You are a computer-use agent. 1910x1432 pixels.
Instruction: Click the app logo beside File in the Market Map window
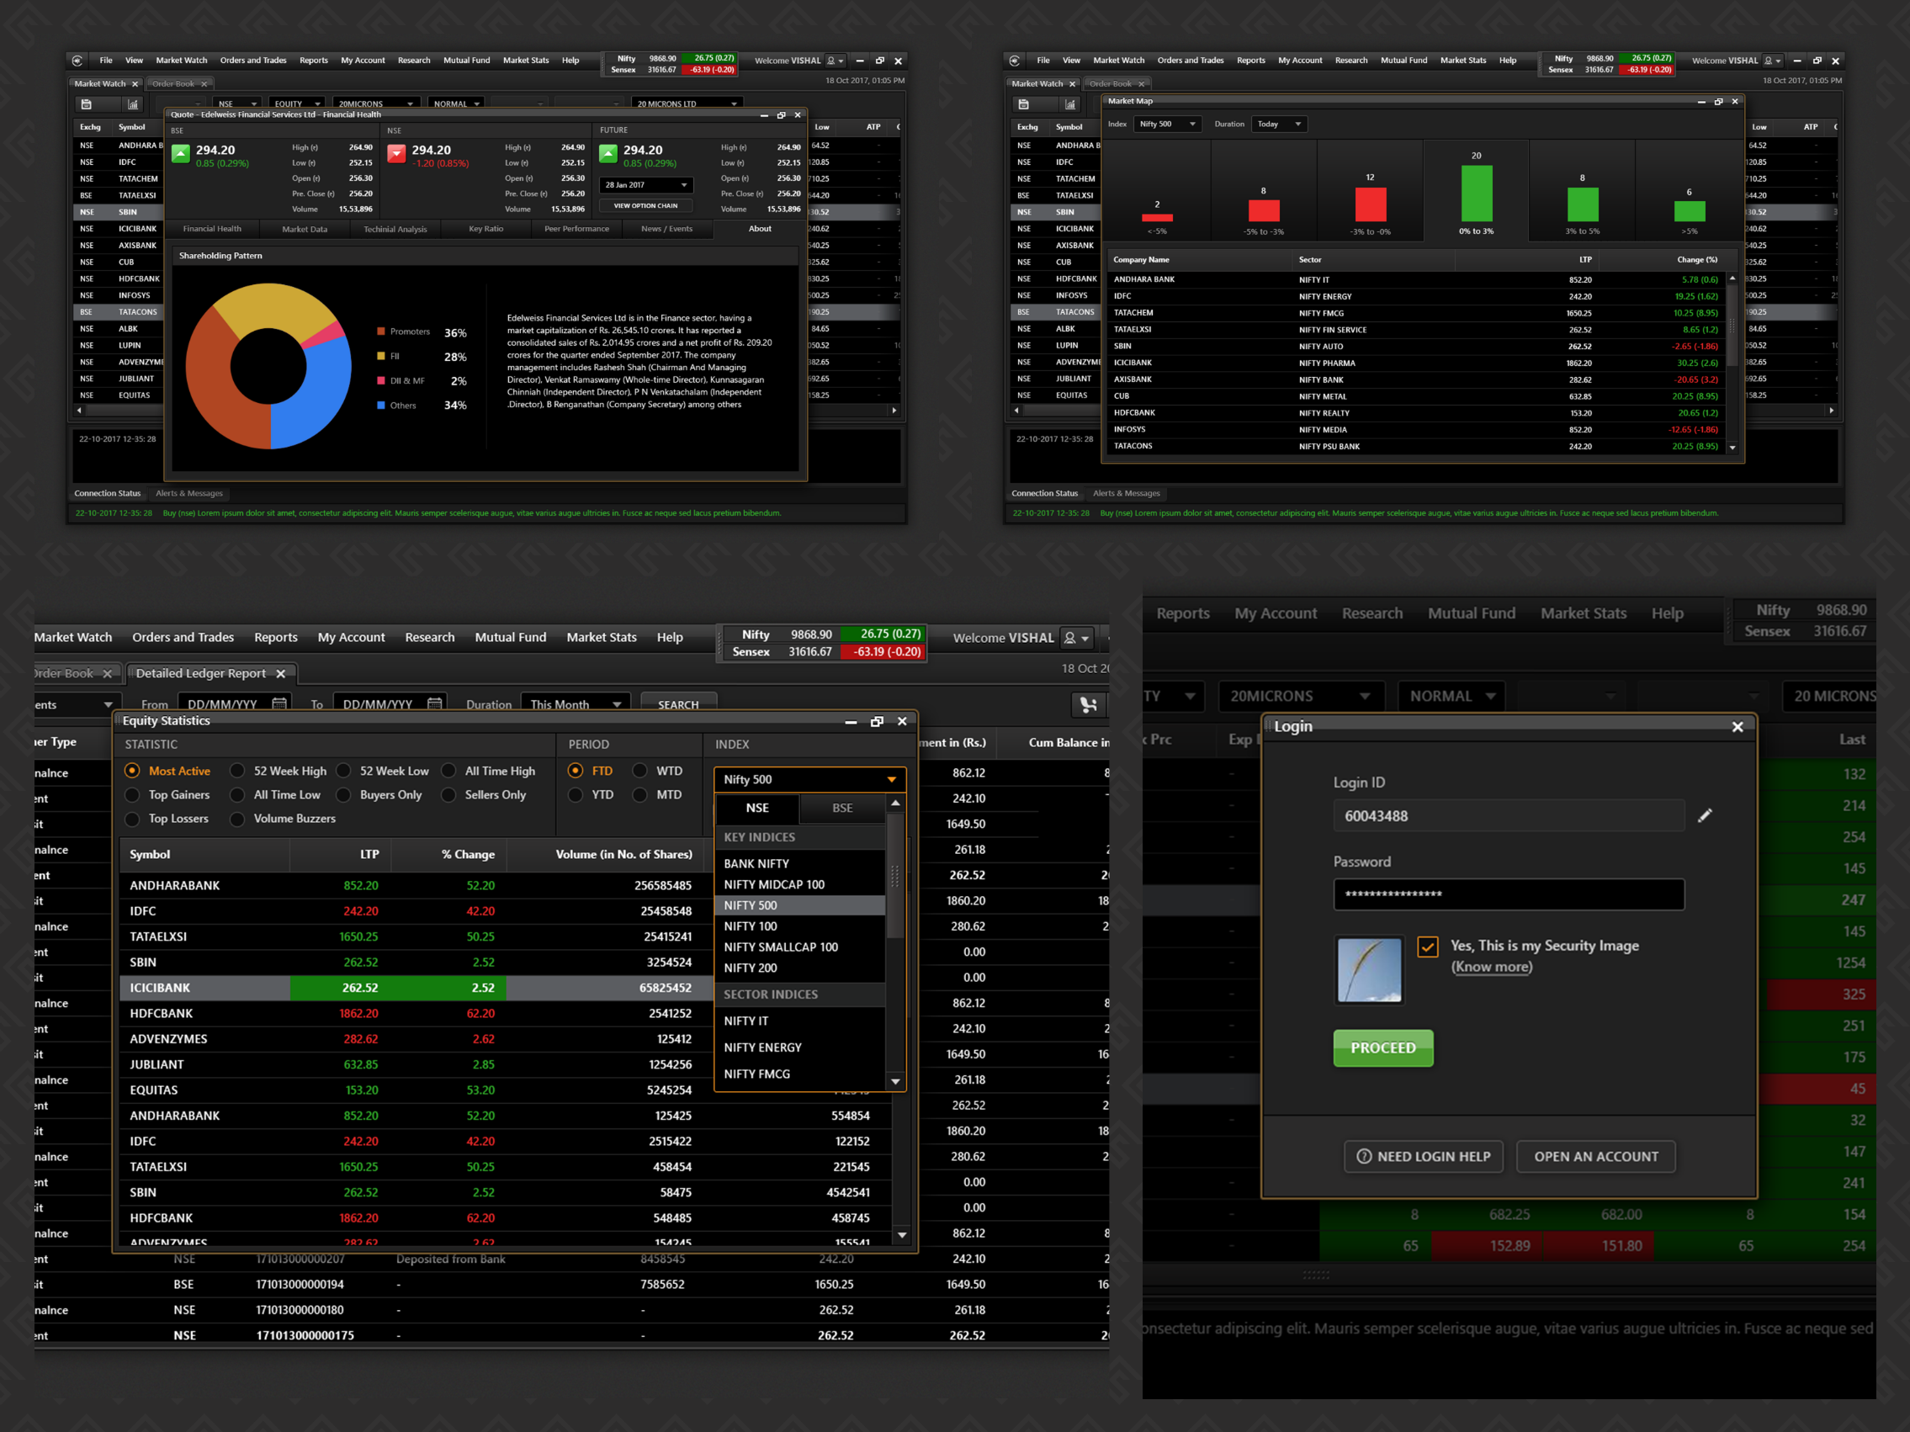(x=1015, y=61)
